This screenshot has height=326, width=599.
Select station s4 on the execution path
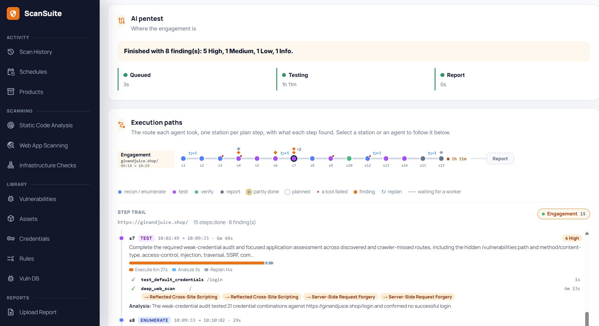click(x=239, y=159)
